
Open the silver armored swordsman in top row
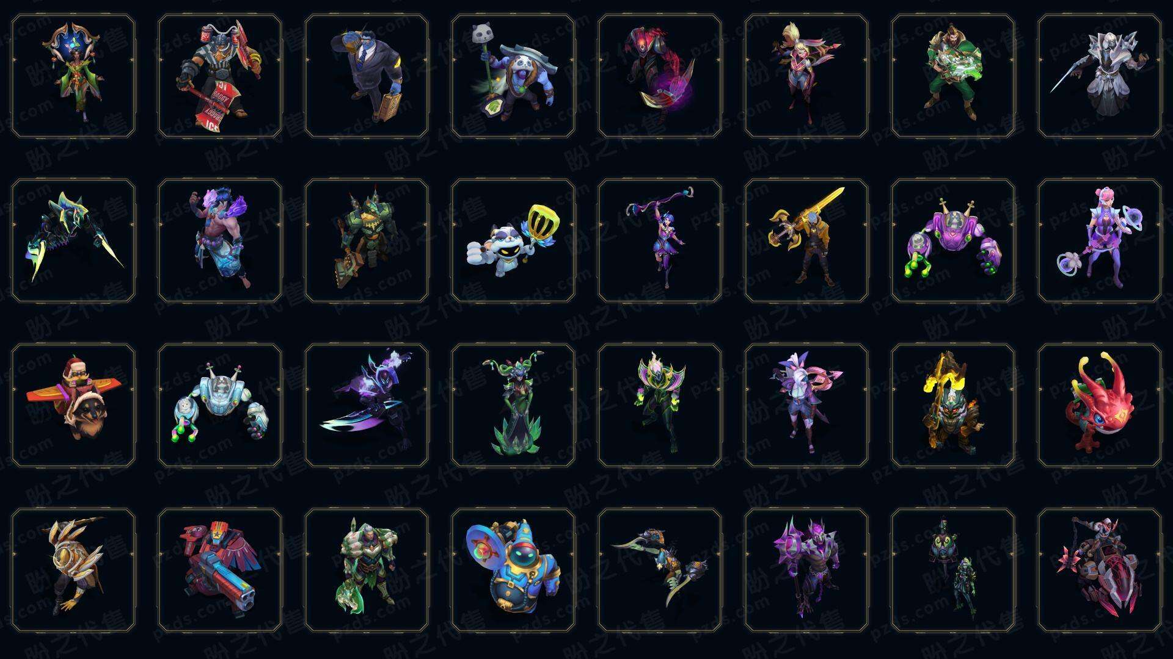[x=1100, y=76]
